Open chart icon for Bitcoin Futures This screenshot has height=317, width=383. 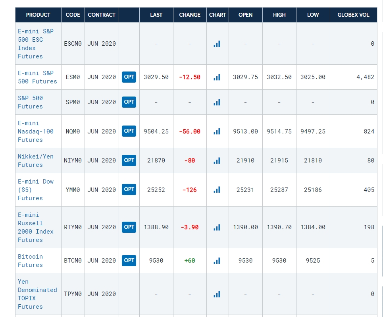tap(217, 261)
